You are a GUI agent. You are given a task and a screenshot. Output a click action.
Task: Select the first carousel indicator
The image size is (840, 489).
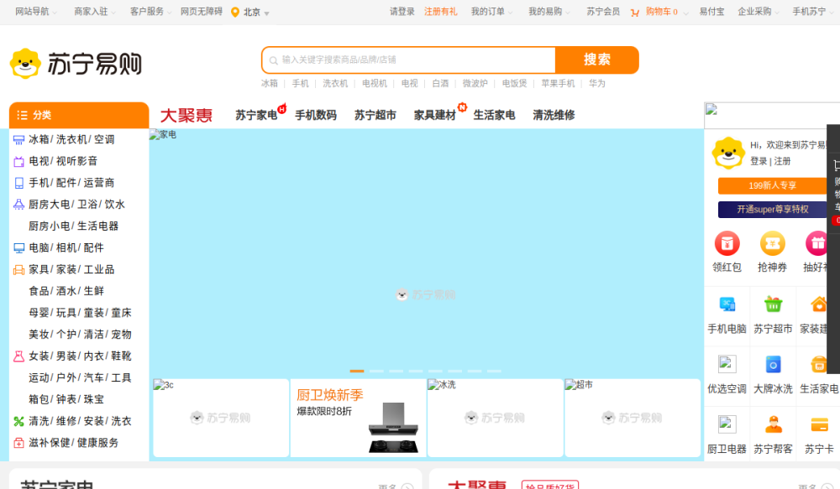click(x=357, y=371)
